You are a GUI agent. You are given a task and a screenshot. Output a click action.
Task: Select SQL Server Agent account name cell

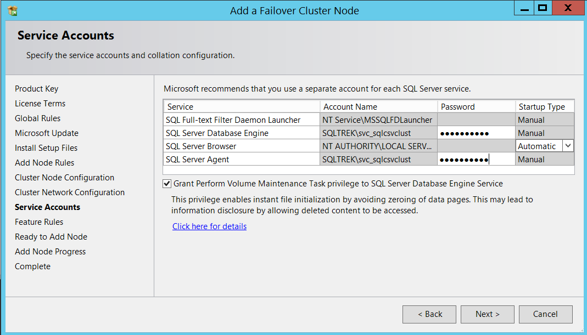pyautogui.click(x=378, y=160)
